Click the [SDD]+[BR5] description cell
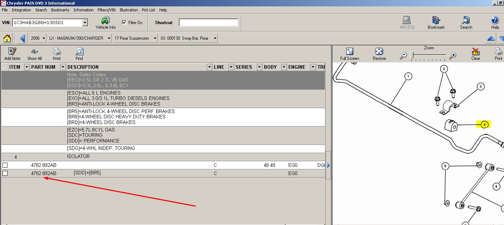Viewport: 504px width, 225px height. coord(87,173)
